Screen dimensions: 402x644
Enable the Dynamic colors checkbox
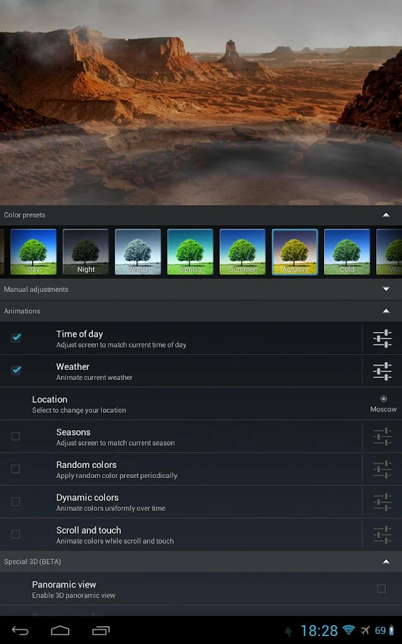click(16, 502)
